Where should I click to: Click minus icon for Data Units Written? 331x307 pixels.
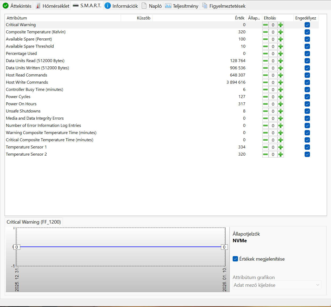(x=265, y=68)
